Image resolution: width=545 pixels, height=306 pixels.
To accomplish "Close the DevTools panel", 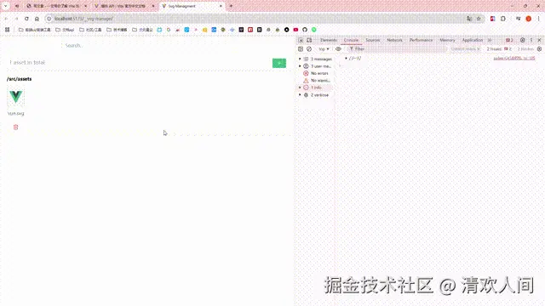I will tap(539, 40).
